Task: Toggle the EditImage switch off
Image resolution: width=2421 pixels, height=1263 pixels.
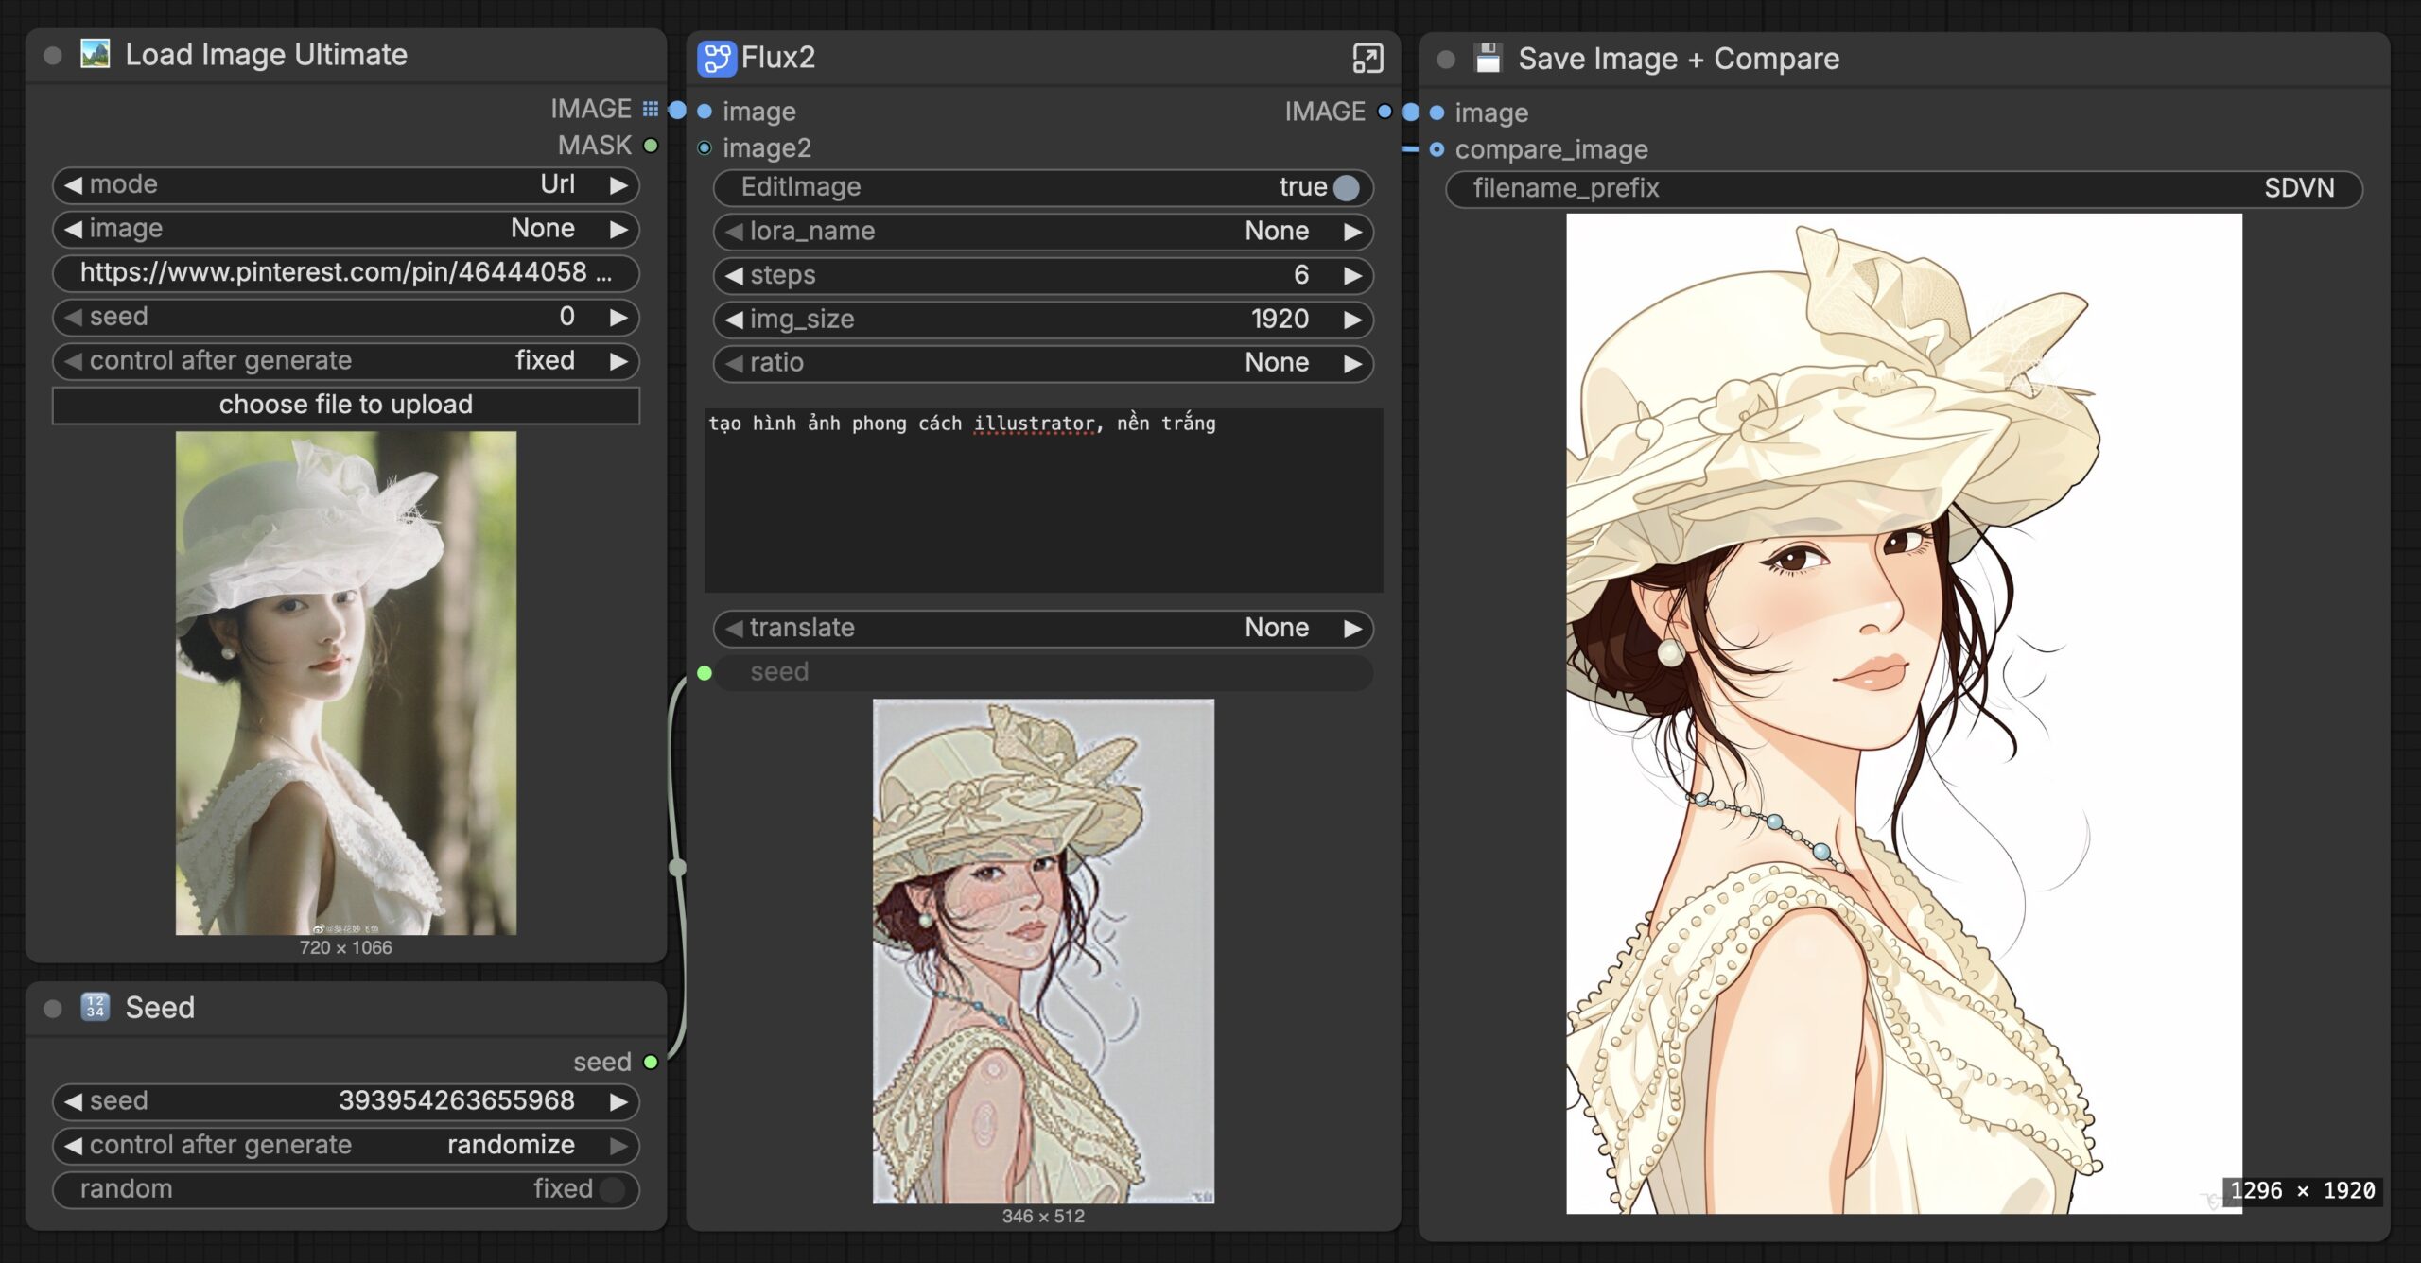Action: 1346,187
